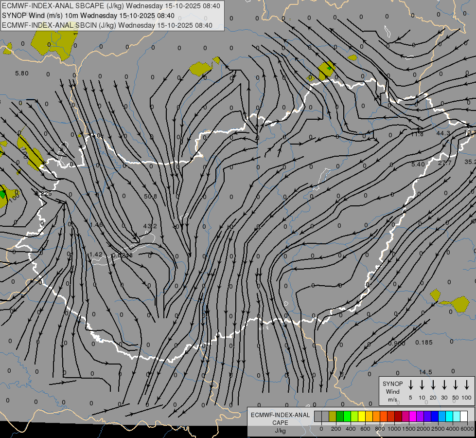Screen dimensions: 476x438
Task: Click the 0.226 value on the map
Action: [x=43, y=193]
